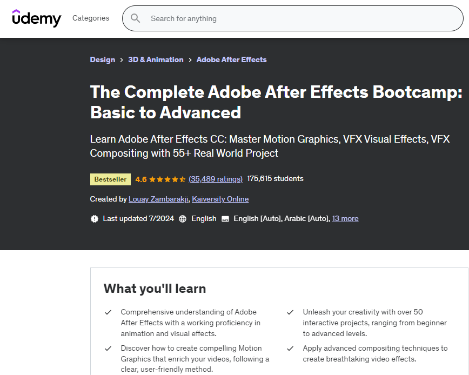
Task: Click inside the Search for anything field
Action: pos(243,18)
